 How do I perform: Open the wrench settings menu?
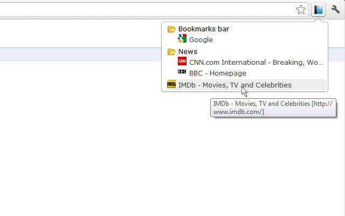pos(335,10)
